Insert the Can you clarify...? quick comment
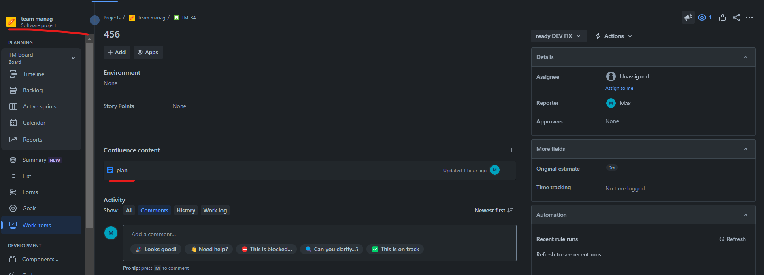The height and width of the screenshot is (275, 764). (332, 249)
